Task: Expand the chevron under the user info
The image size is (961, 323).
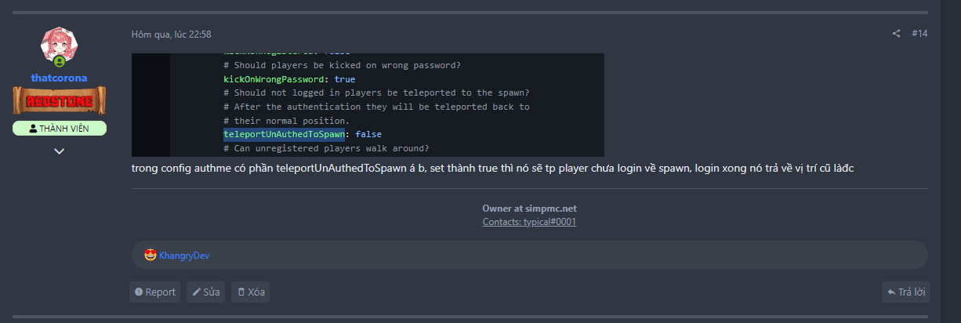Action: click(59, 151)
